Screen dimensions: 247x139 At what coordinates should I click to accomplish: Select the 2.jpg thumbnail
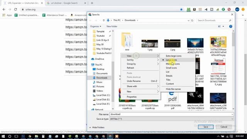coord(173,44)
